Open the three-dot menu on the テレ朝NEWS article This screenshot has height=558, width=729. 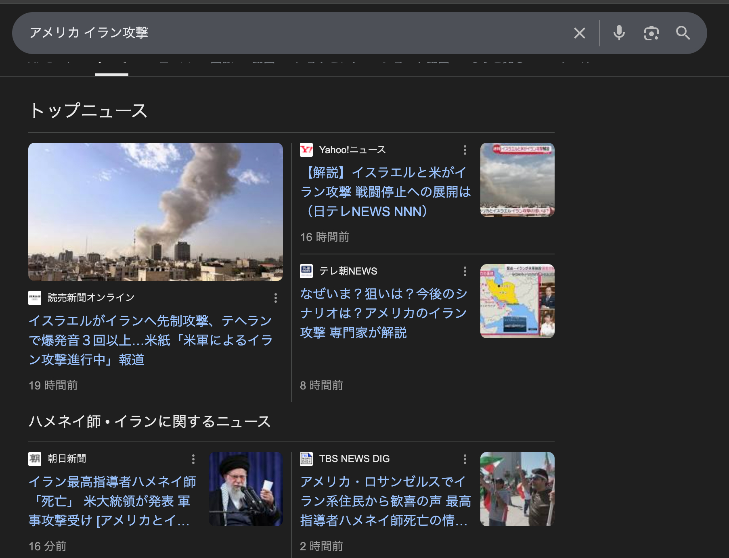pyautogui.click(x=465, y=272)
